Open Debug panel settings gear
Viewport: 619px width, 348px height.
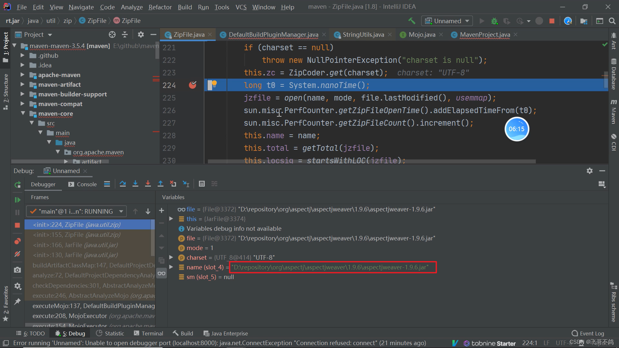click(590, 171)
